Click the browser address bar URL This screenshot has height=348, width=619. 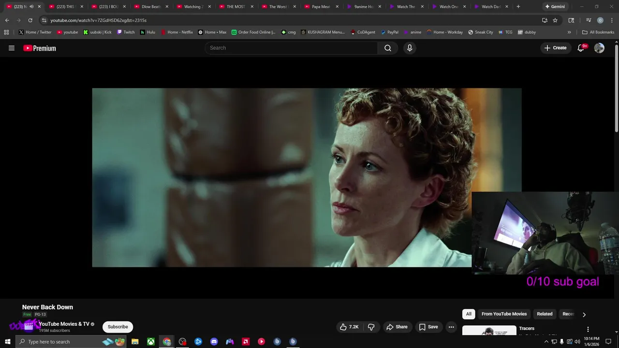[98, 20]
